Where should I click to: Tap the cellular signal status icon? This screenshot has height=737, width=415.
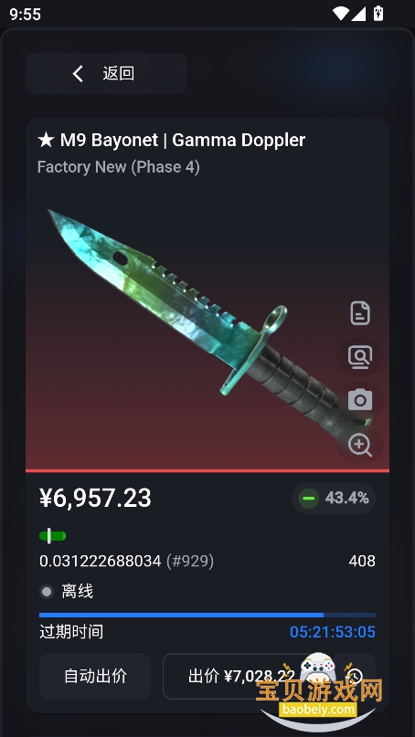point(358,14)
